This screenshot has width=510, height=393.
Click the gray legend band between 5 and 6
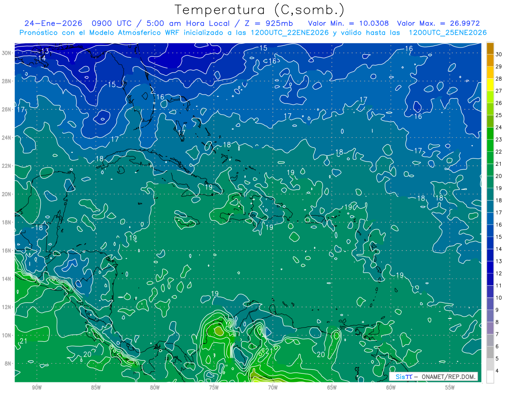pos(490,352)
